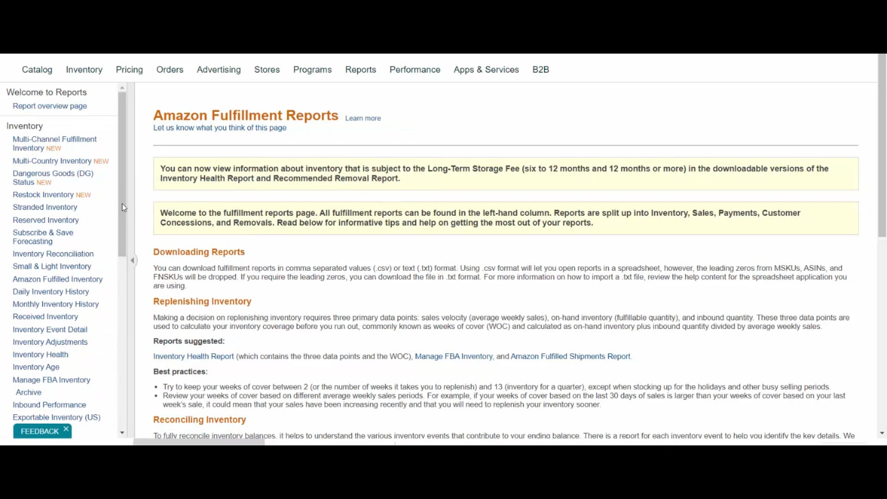Click the 'Best practices:' label
Viewport: 887px width, 499px height.
click(181, 372)
